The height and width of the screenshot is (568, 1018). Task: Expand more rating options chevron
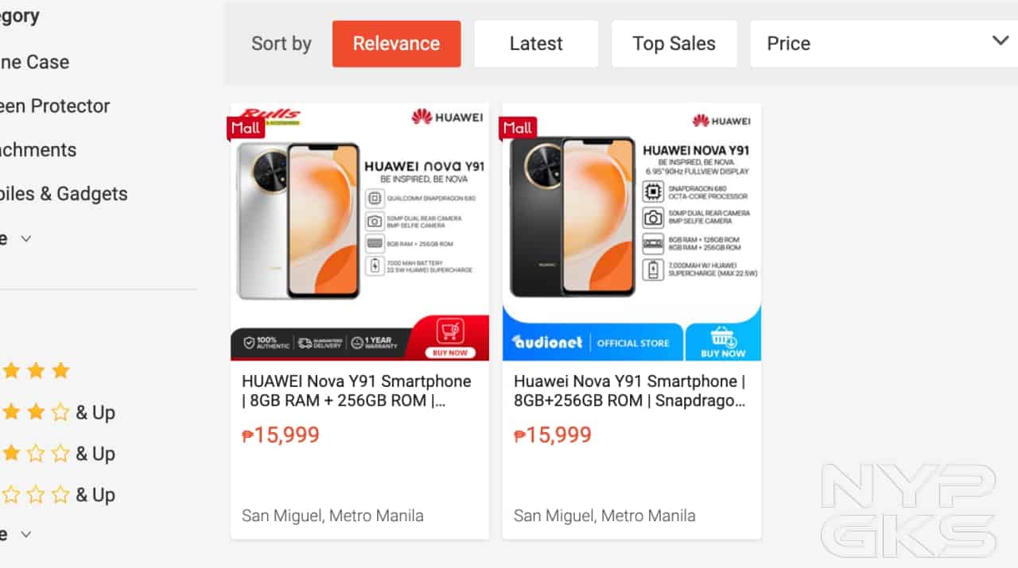25,534
